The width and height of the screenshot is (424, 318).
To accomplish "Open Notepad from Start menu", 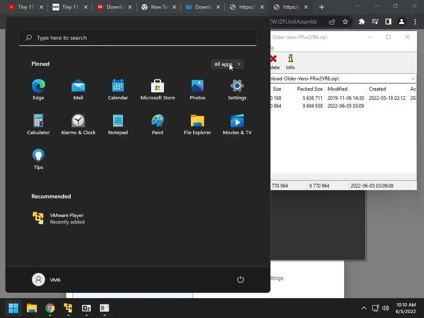I will 118,124.
